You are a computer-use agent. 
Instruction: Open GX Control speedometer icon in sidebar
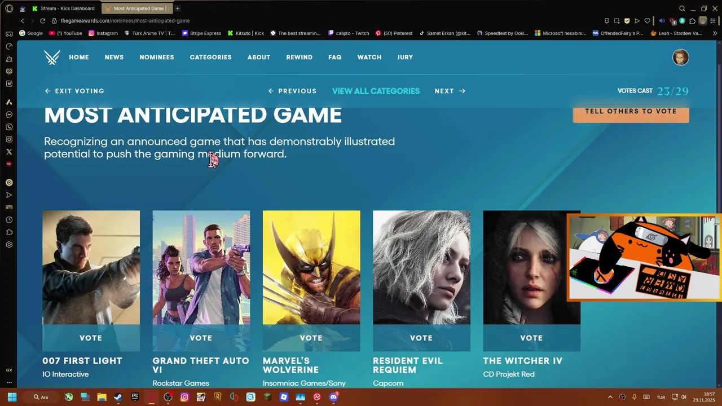9,46
